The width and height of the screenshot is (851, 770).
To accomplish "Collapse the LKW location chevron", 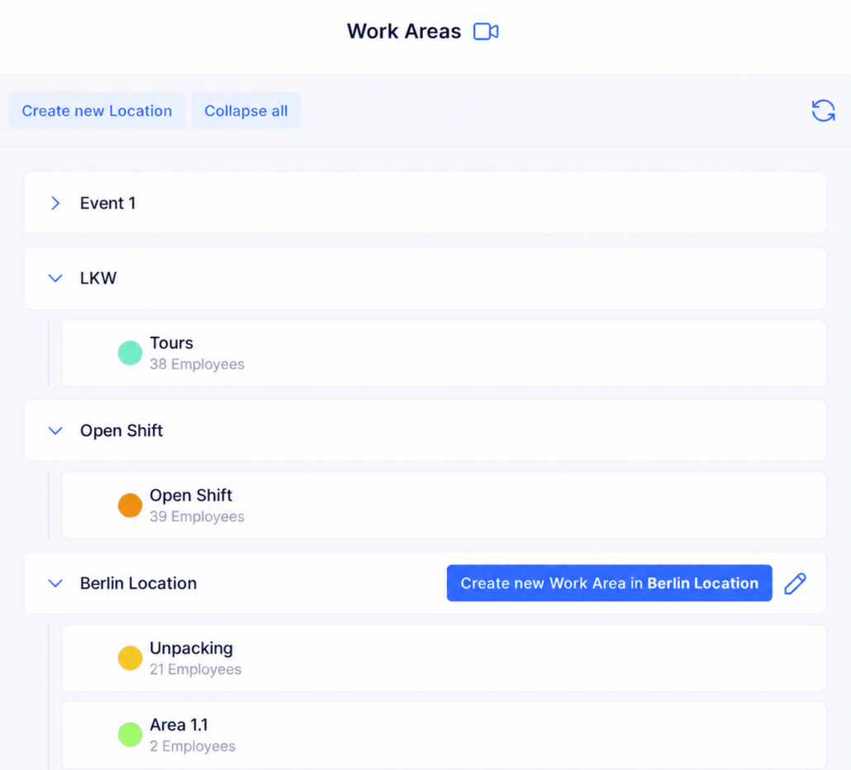I will [x=55, y=278].
